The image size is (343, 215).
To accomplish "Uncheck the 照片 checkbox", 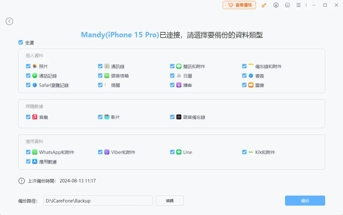I will tap(28, 66).
